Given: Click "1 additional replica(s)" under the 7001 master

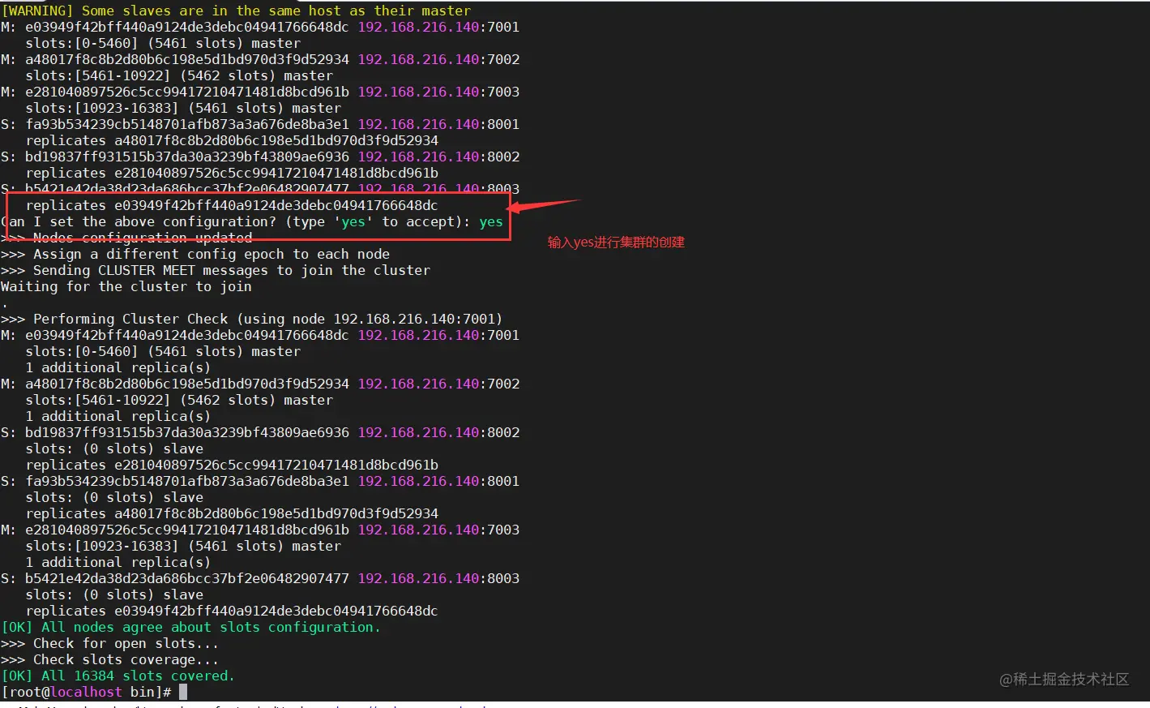Looking at the screenshot, I should tap(118, 367).
